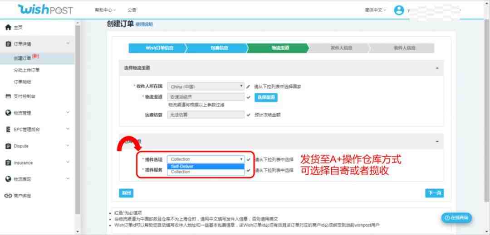Click the checkmark beside the 揽件选项 dropdown

[x=249, y=159]
